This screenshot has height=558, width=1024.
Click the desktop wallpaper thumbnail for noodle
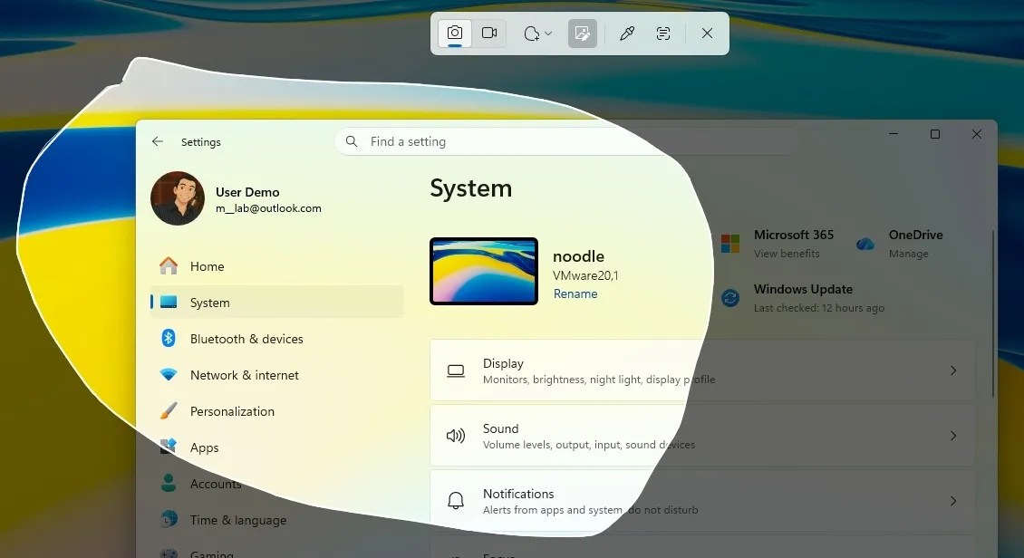pyautogui.click(x=484, y=271)
